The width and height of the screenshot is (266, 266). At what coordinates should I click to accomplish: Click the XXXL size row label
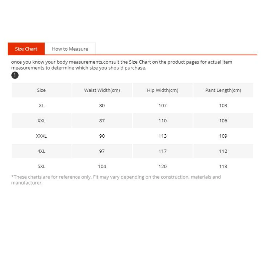[41, 136]
